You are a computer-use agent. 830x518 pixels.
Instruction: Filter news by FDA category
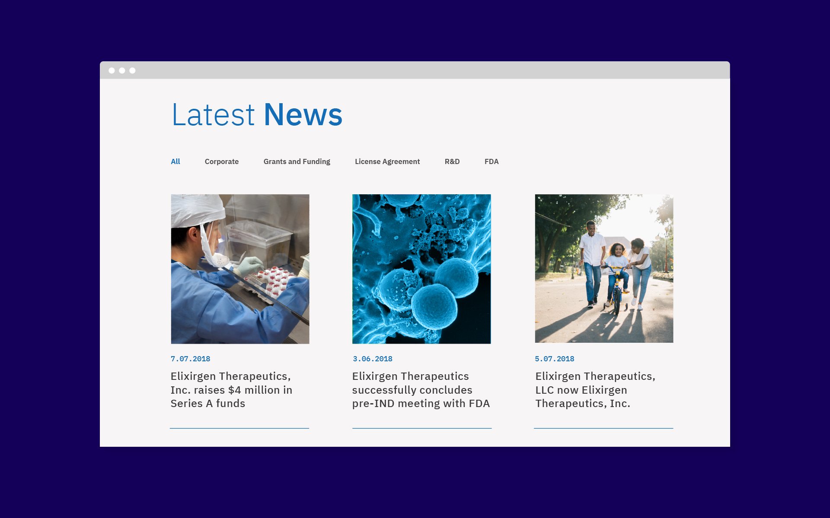[x=492, y=161]
